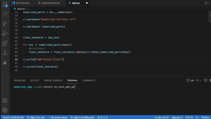This screenshot has width=211, height=119.
Task: Open the Extensions view icon
Action: pyautogui.click(x=5, y=43)
